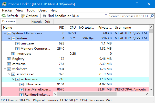Switch to the Disk tab
The width and height of the screenshot is (155, 103).
tap(47, 22)
